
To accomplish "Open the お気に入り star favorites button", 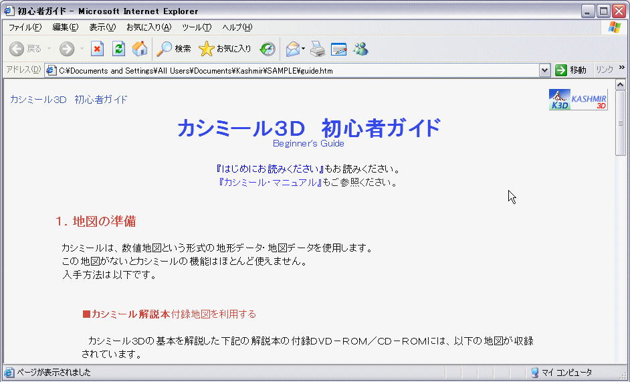I will pyautogui.click(x=225, y=49).
